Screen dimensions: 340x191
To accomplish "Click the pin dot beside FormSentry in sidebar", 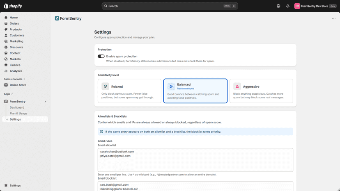I will (x=45, y=102).
